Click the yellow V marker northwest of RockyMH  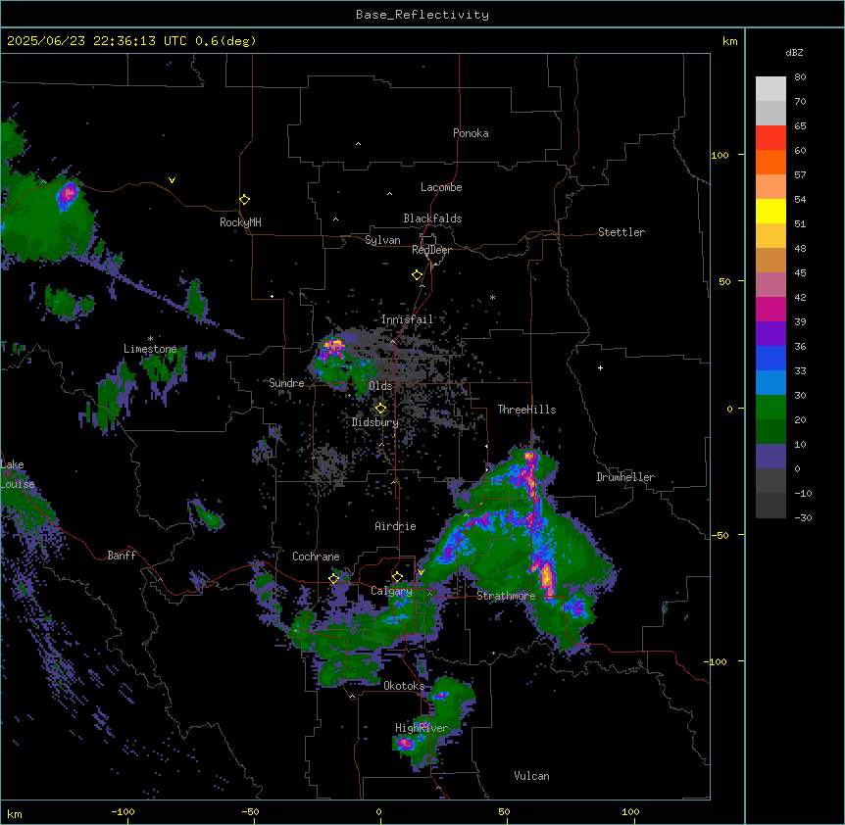tap(172, 180)
